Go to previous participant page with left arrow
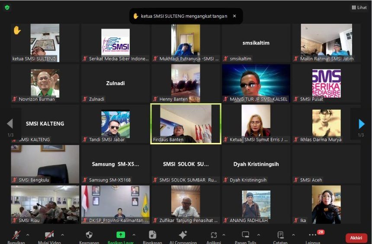Image resolution: width=372 pixels, height=244 pixels. 10,124
